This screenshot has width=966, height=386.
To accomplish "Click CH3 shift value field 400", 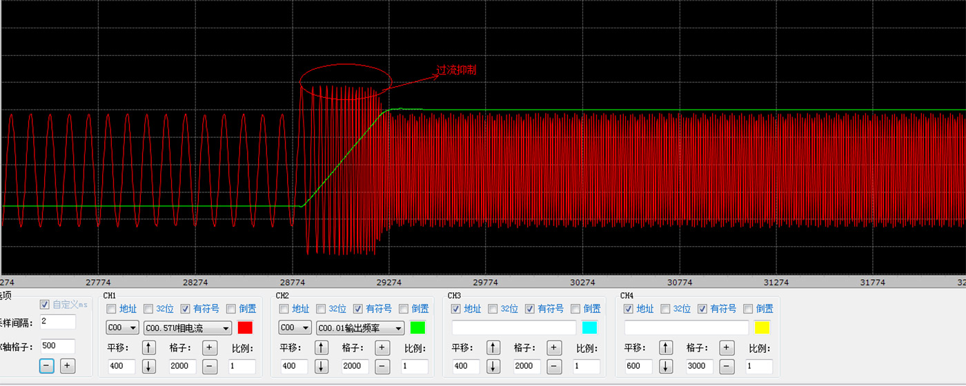I will (x=466, y=366).
